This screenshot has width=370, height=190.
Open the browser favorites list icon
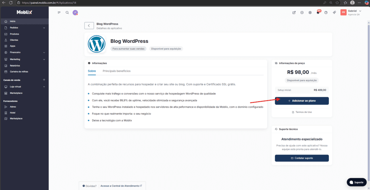(345, 3)
